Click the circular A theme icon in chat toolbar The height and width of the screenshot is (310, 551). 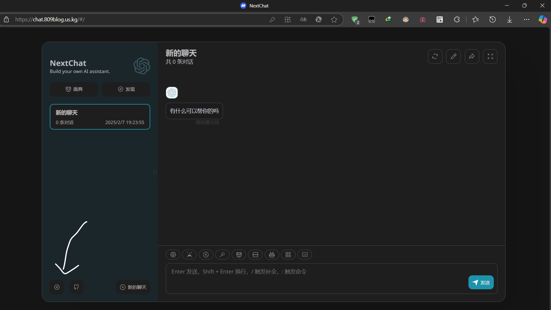206,255
